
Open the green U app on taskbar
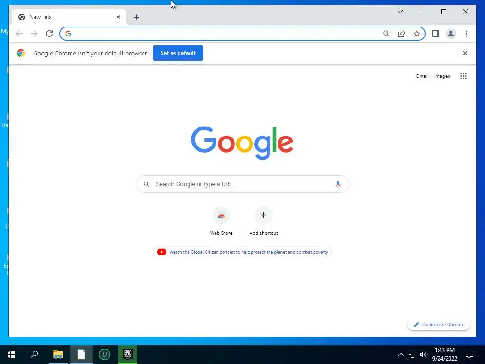point(105,355)
